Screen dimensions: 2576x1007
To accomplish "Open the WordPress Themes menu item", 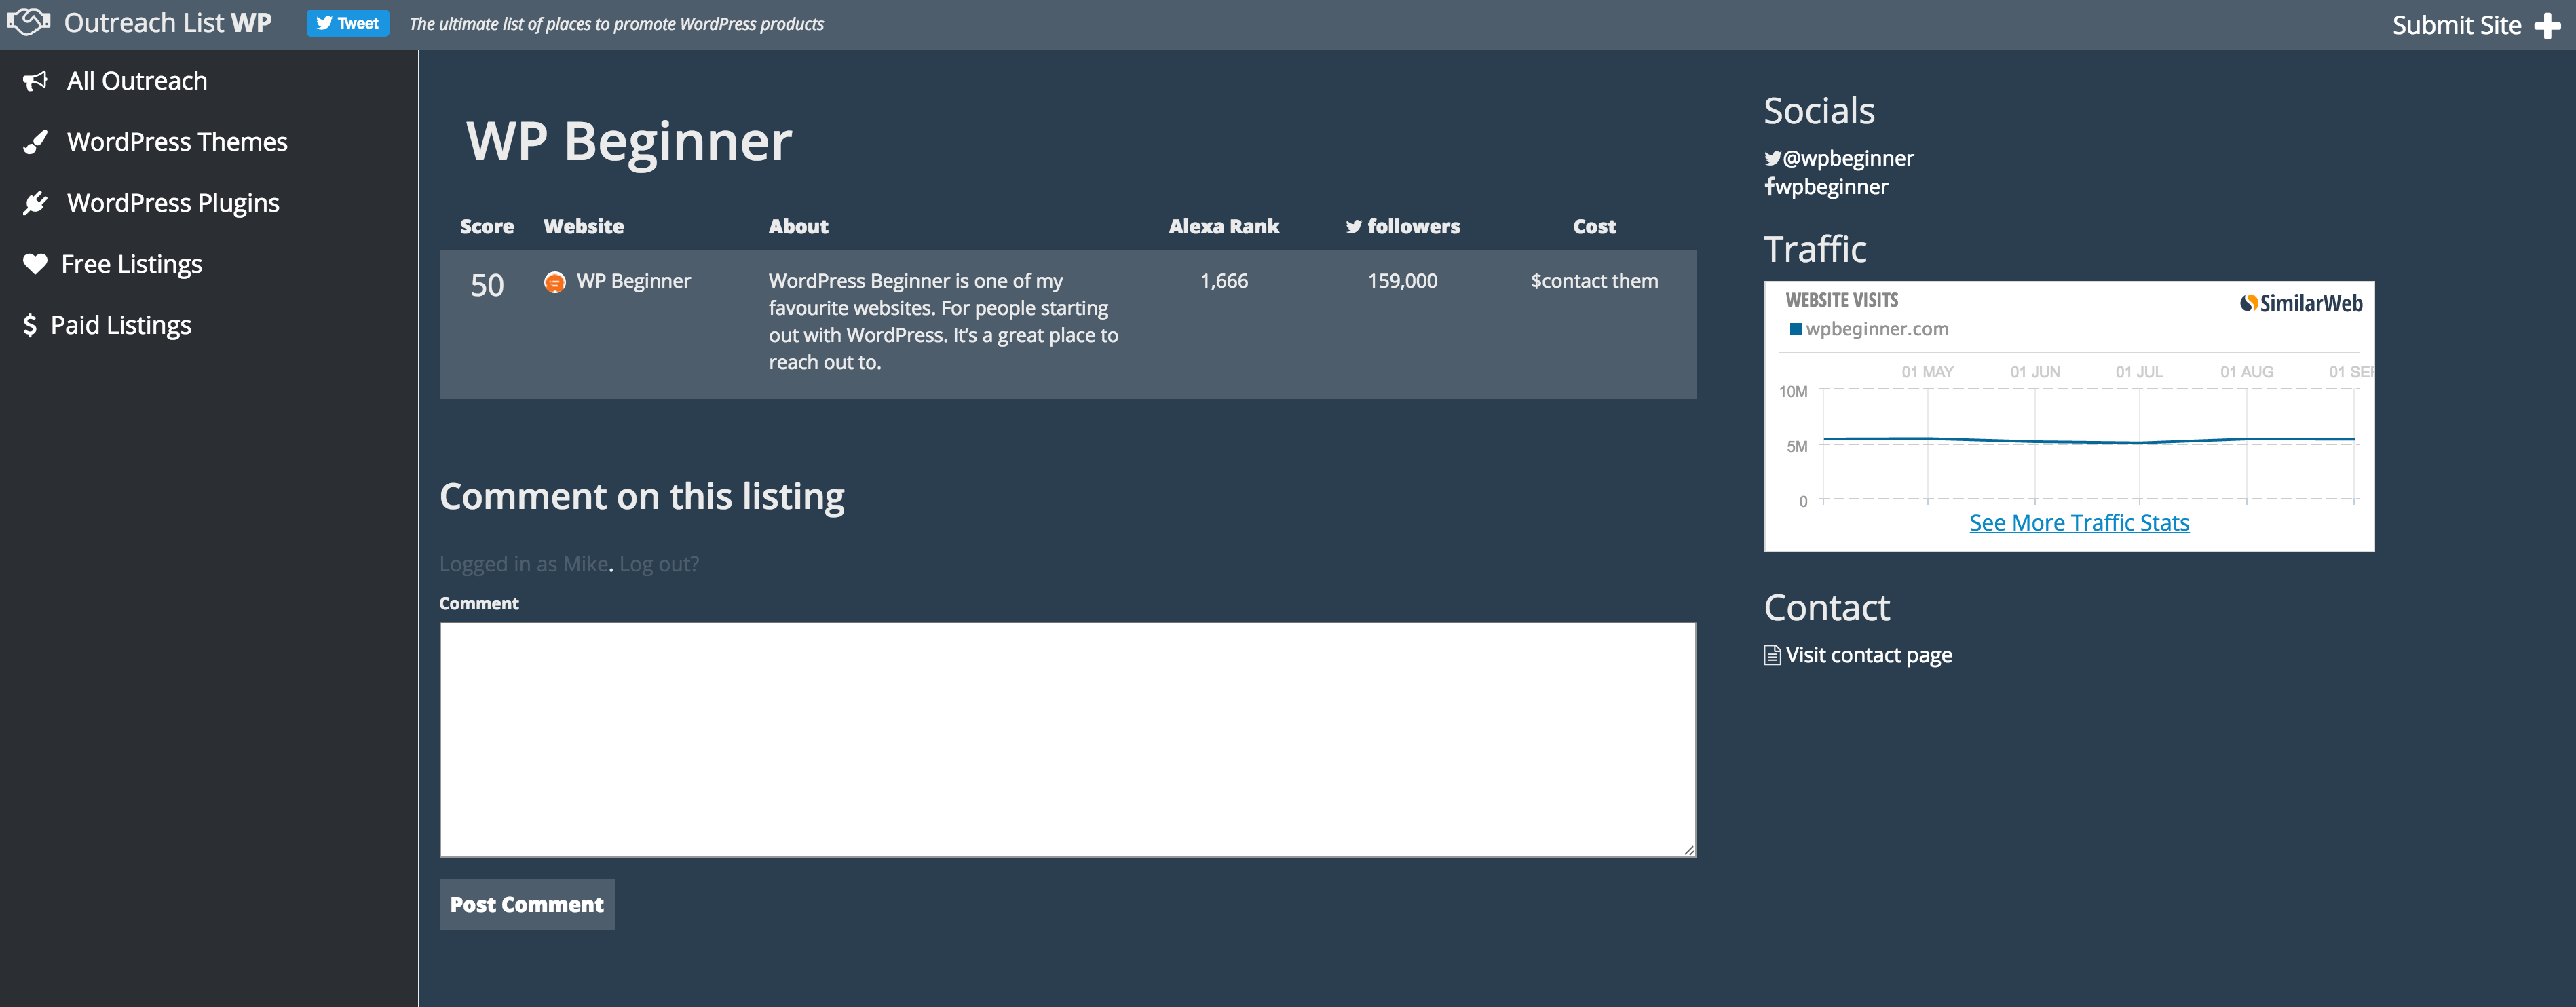I will (177, 142).
